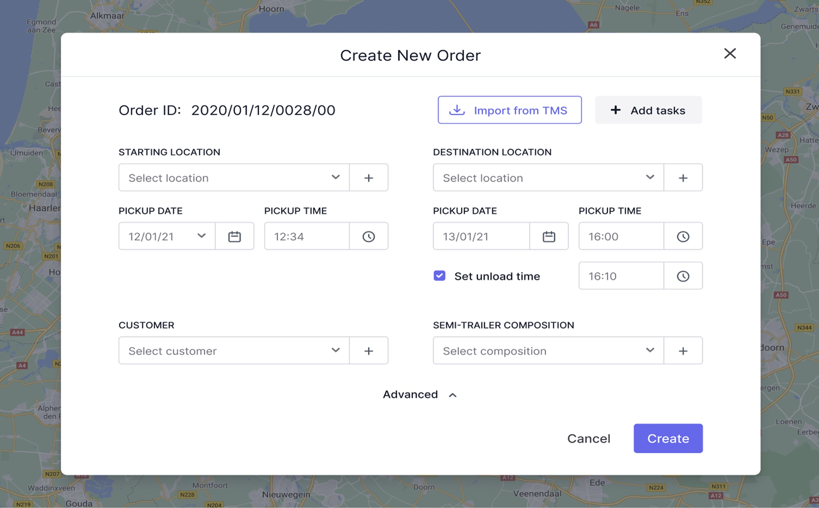Click the clock icon beside the 16:00 pickup time
The height and width of the screenshot is (508, 819).
tap(683, 236)
